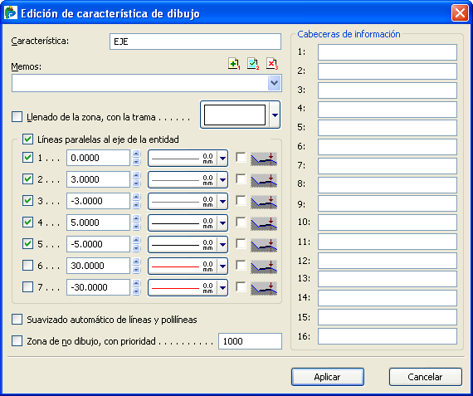Click the profile icon of line 5

coord(264,245)
